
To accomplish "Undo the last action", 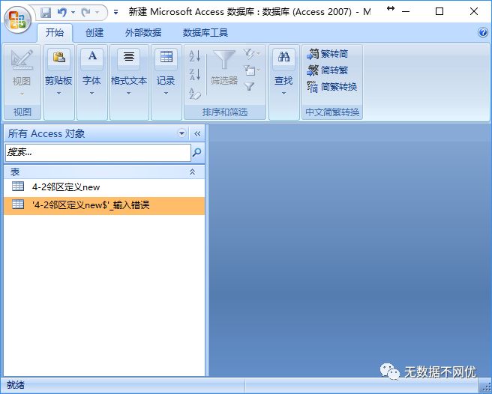I will [x=61, y=13].
